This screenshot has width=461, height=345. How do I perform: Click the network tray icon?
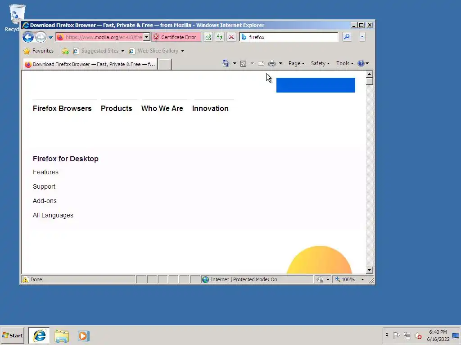[x=407, y=335]
